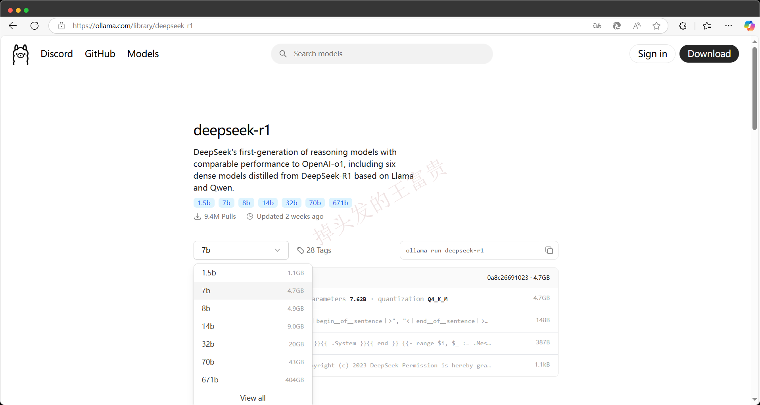Click the 14b blue tag chip

268,203
